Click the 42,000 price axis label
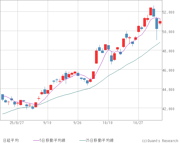 169,109
